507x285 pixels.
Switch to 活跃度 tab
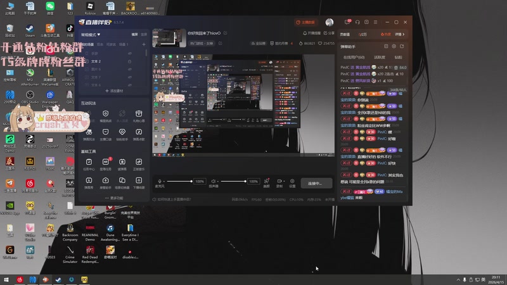tap(379, 57)
